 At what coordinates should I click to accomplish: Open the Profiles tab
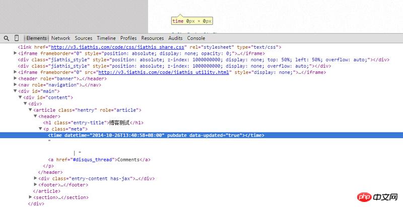pyautogui.click(x=128, y=38)
